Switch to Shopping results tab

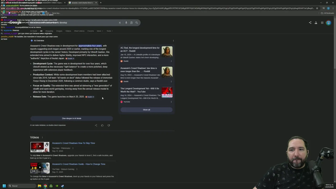pos(49,31)
